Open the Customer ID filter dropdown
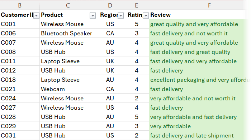251x140 pixels. tap(36, 15)
